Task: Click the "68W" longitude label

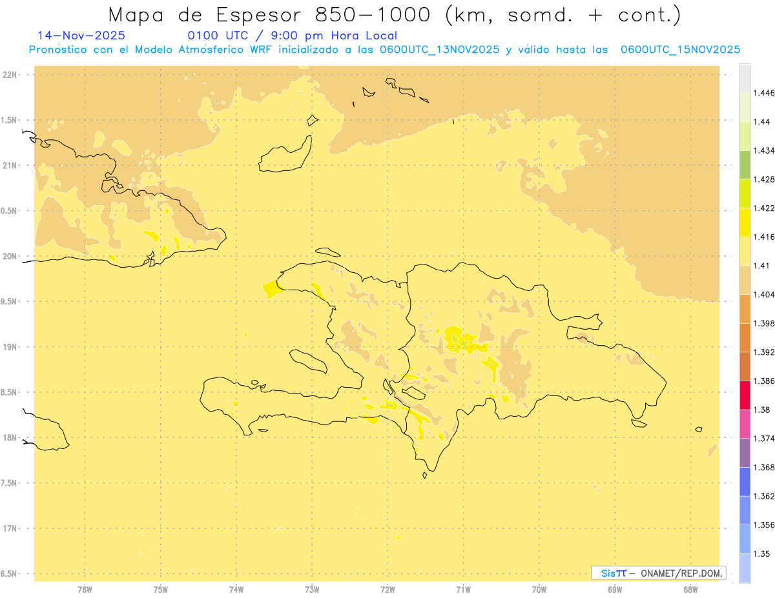Action: (x=690, y=589)
